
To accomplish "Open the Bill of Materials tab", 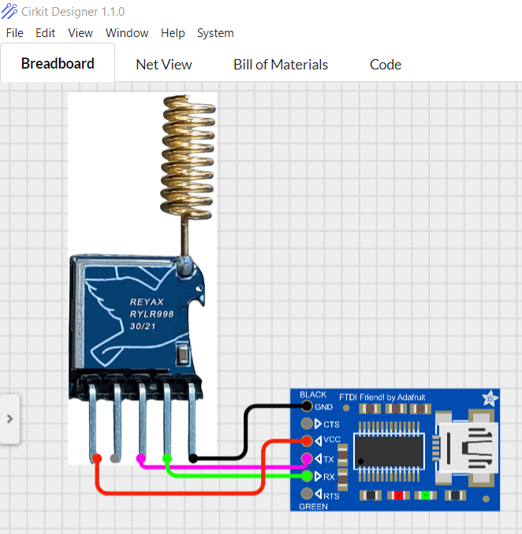I will [281, 65].
